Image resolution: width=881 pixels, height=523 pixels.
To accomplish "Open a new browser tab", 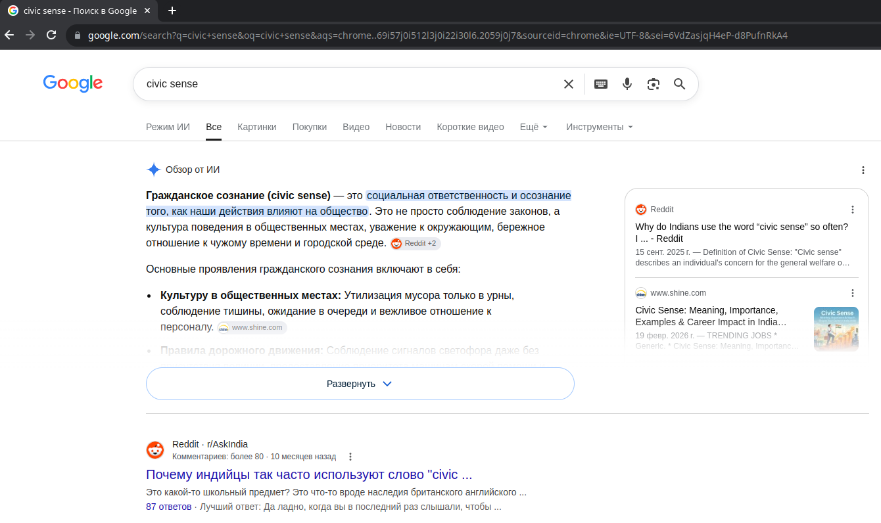I will coord(172,11).
